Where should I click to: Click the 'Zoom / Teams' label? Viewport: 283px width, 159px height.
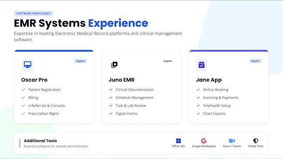[x=232, y=146]
